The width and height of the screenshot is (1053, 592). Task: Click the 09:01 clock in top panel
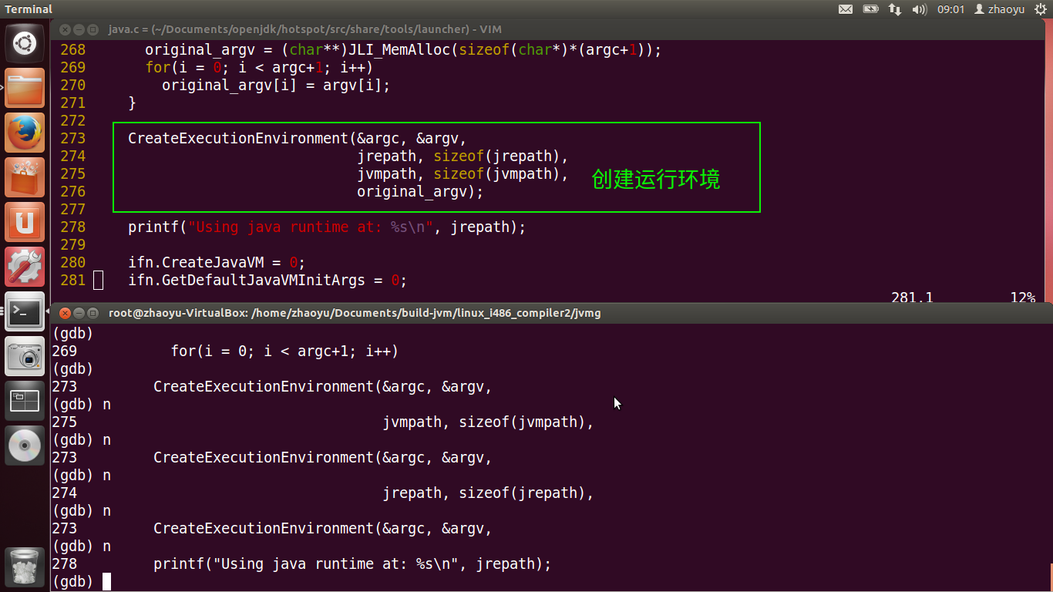click(950, 9)
